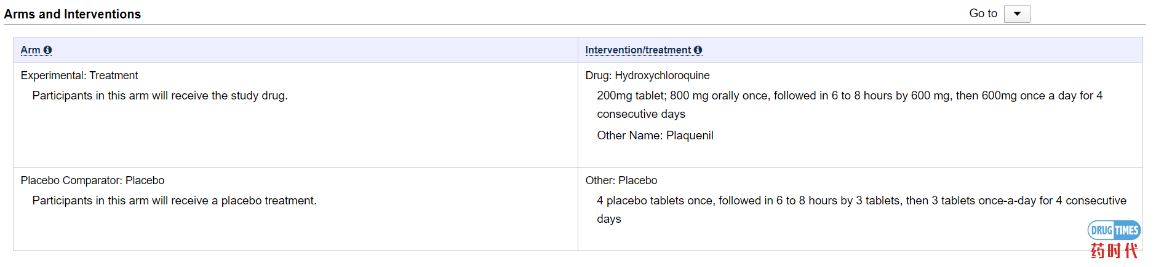Click Other: Placebo intervention title
1156x267 pixels.
pyautogui.click(x=621, y=180)
